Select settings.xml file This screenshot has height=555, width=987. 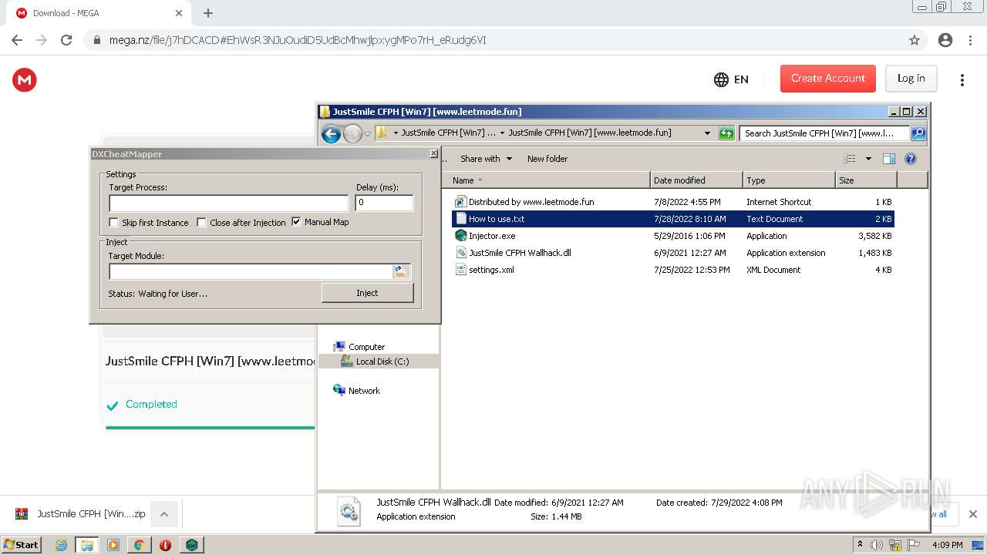point(491,270)
